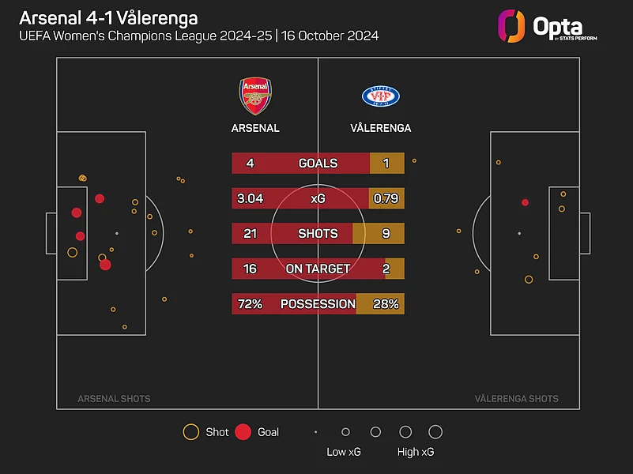Screen dimensions: 633x474
Task: Click the Vålerenga club crest
Action: (381, 97)
